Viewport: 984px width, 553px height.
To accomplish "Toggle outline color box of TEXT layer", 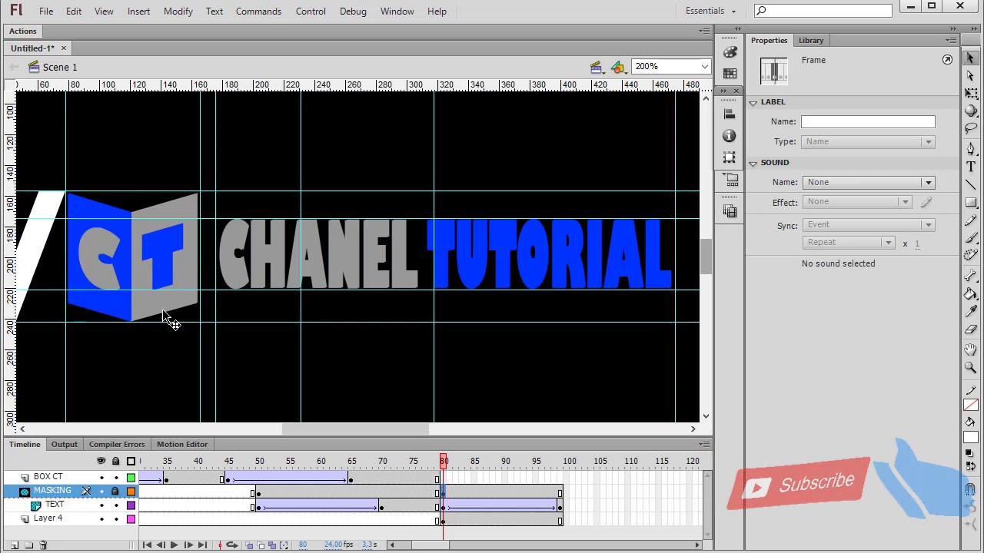I will [x=131, y=505].
